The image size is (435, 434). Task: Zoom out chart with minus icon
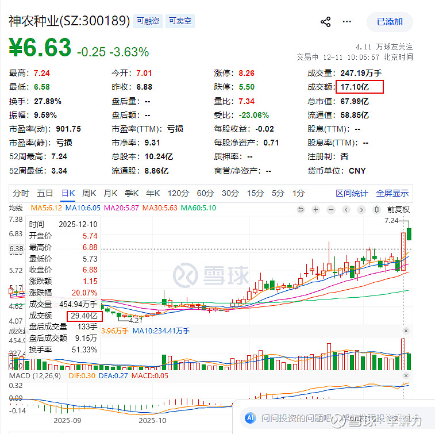point(330,209)
